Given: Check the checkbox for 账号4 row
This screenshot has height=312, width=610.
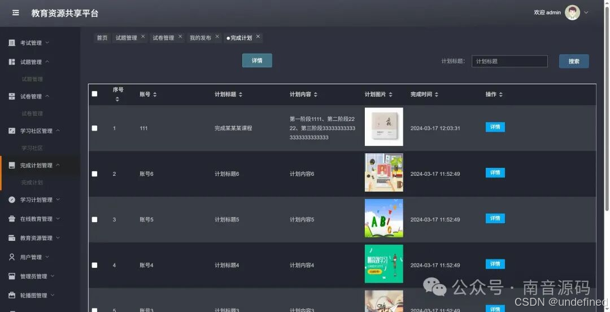Looking at the screenshot, I should point(94,265).
